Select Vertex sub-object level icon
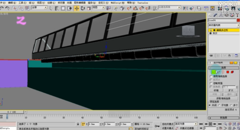The width and height of the screenshot is (240, 130). tap(214, 72)
